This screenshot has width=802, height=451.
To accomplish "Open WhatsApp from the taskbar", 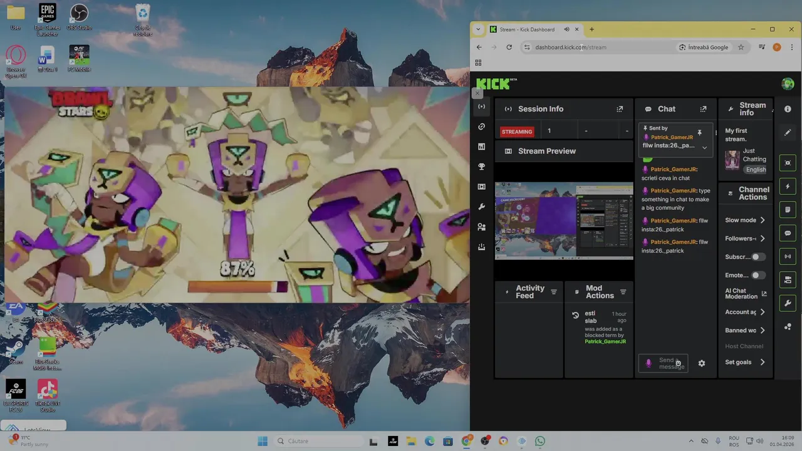I will click(540, 441).
